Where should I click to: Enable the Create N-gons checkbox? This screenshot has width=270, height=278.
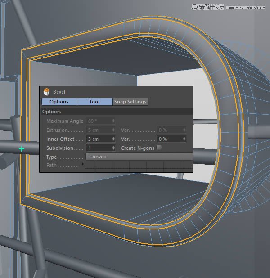pos(159,148)
